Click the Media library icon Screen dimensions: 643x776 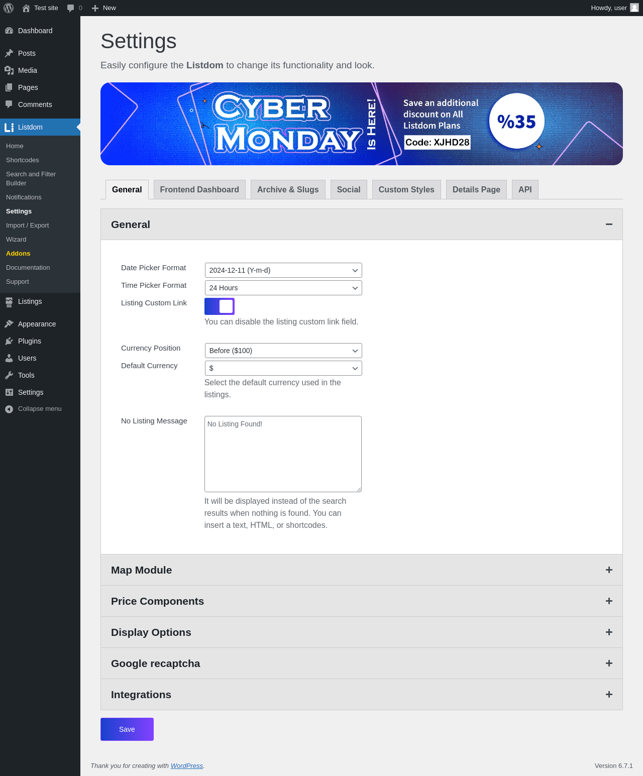click(9, 70)
